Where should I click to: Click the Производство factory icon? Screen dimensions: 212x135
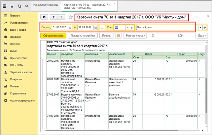pyautogui.click(x=5, y=58)
